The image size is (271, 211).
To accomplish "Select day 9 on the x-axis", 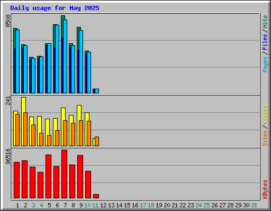I will pyautogui.click(x=81, y=205).
